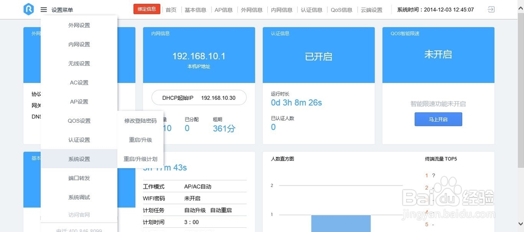Viewport: 524px width, 232px height.
Task: Click the 192.168.10.1 local IP address
Action: point(199,56)
